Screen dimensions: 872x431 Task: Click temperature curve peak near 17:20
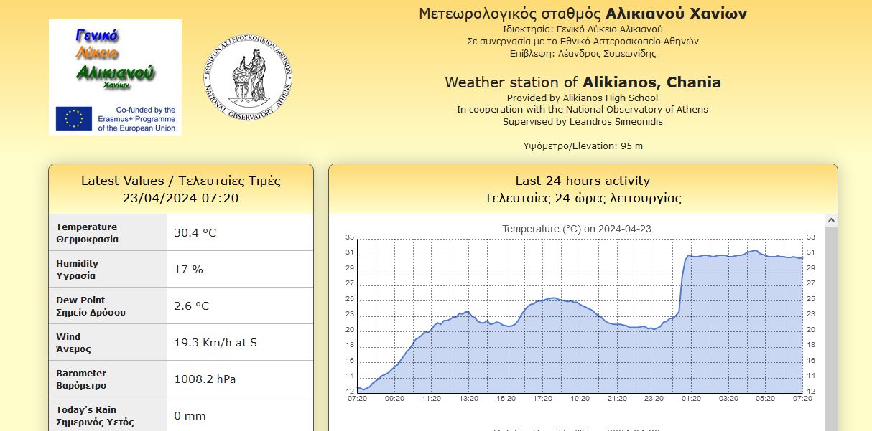(552, 298)
